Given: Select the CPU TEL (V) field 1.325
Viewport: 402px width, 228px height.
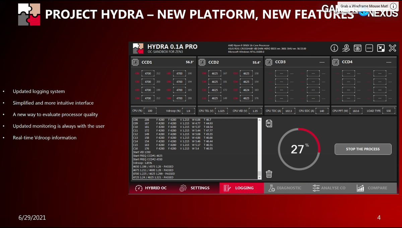Looking at the screenshot, I should click(221, 111).
